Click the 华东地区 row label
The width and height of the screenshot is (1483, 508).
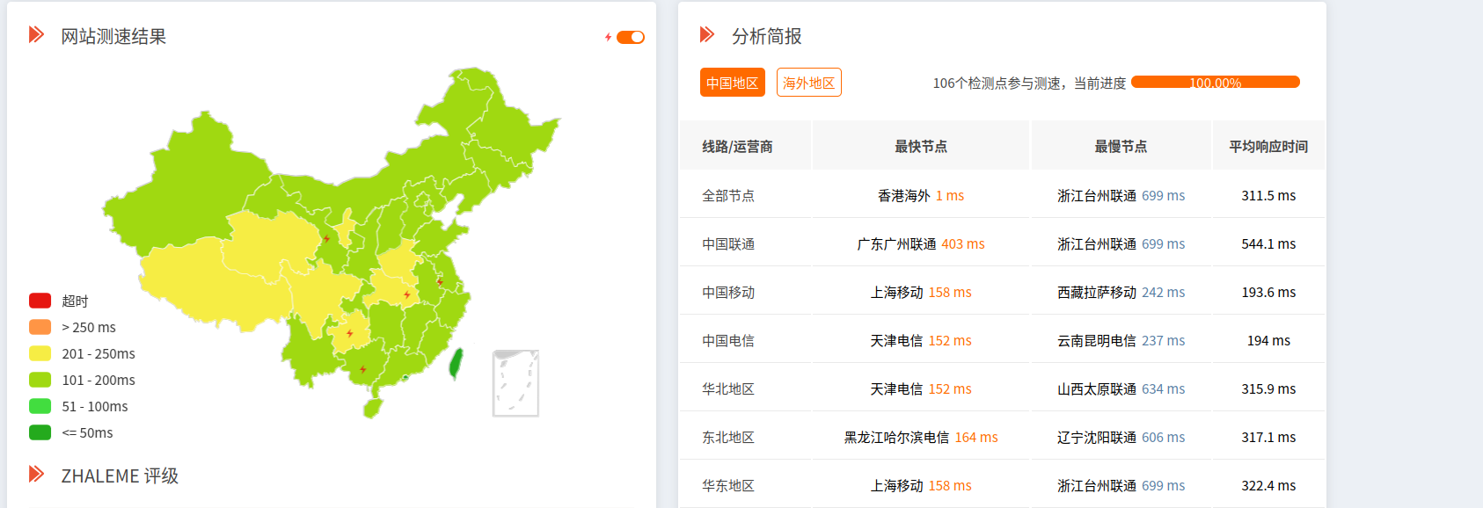pos(728,485)
